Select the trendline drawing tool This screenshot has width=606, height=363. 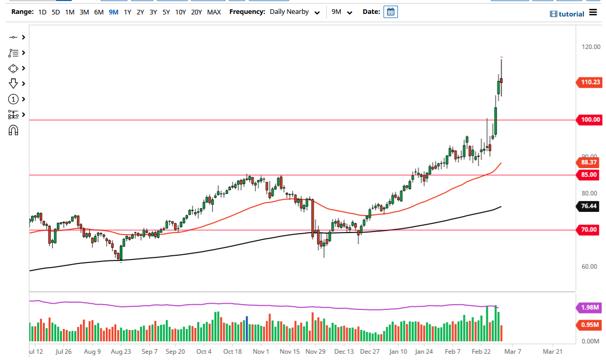13,37
